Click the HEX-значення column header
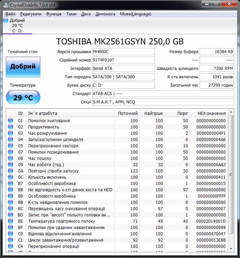 [209, 113]
